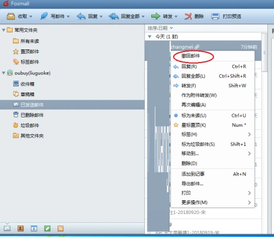This screenshot has height=237, width=274.
Task: Click the 常用文件夹 group label
Action: 26,30
